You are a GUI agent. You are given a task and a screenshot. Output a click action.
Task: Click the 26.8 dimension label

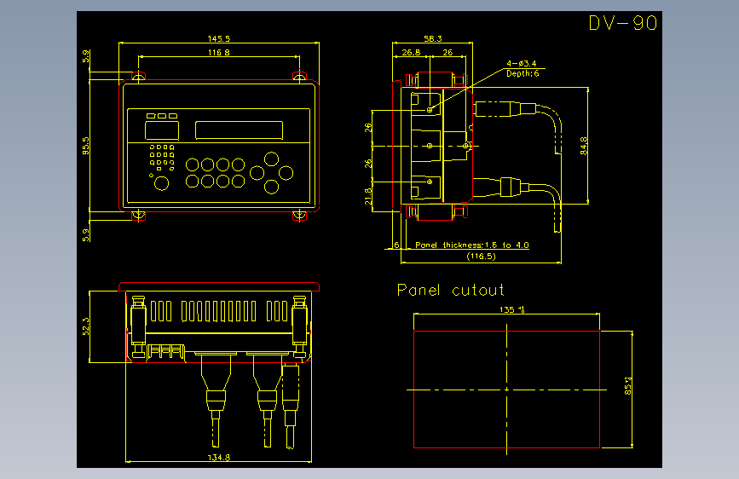(x=411, y=52)
